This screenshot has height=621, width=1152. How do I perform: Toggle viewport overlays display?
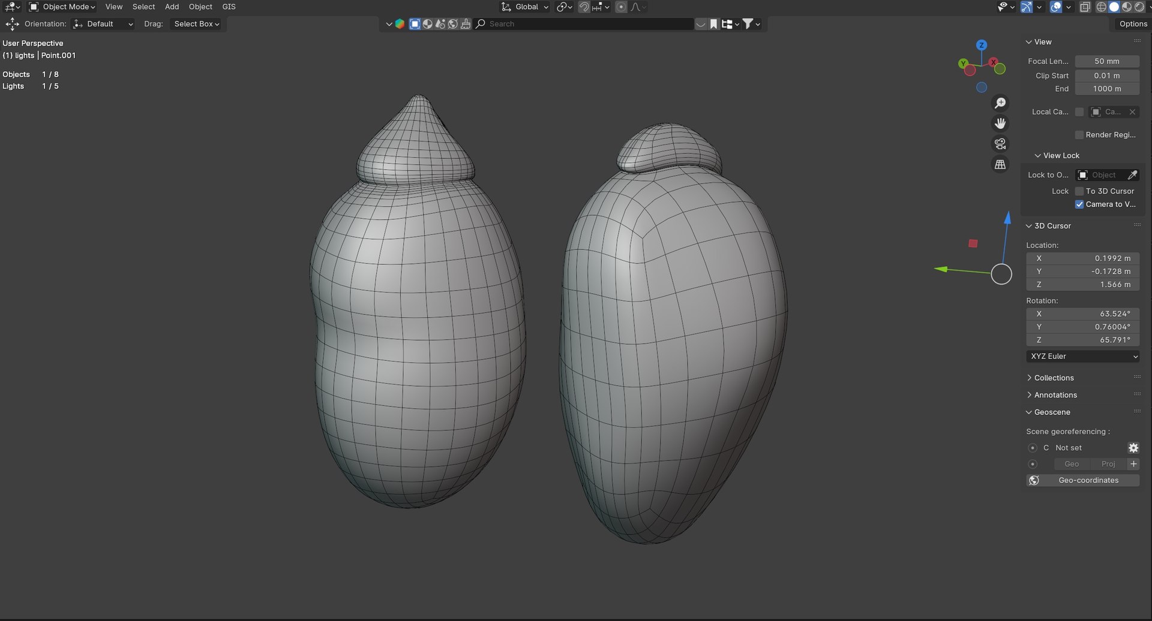(x=1056, y=7)
